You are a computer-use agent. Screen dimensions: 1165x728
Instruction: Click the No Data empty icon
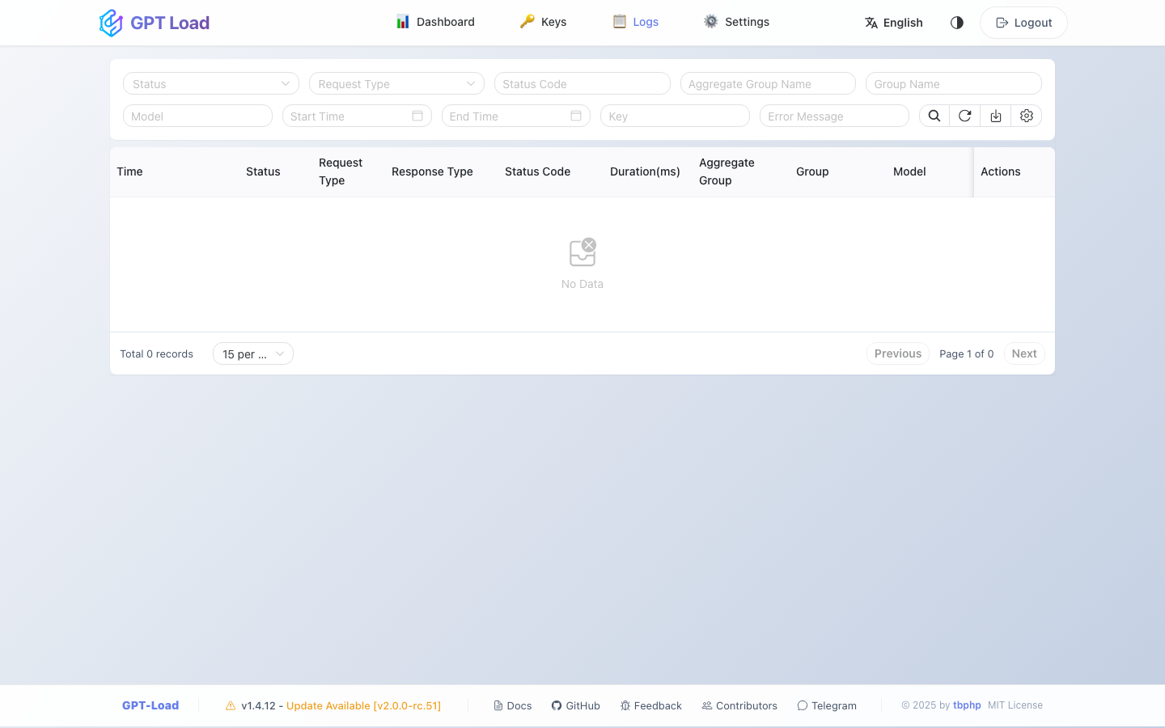click(x=582, y=252)
